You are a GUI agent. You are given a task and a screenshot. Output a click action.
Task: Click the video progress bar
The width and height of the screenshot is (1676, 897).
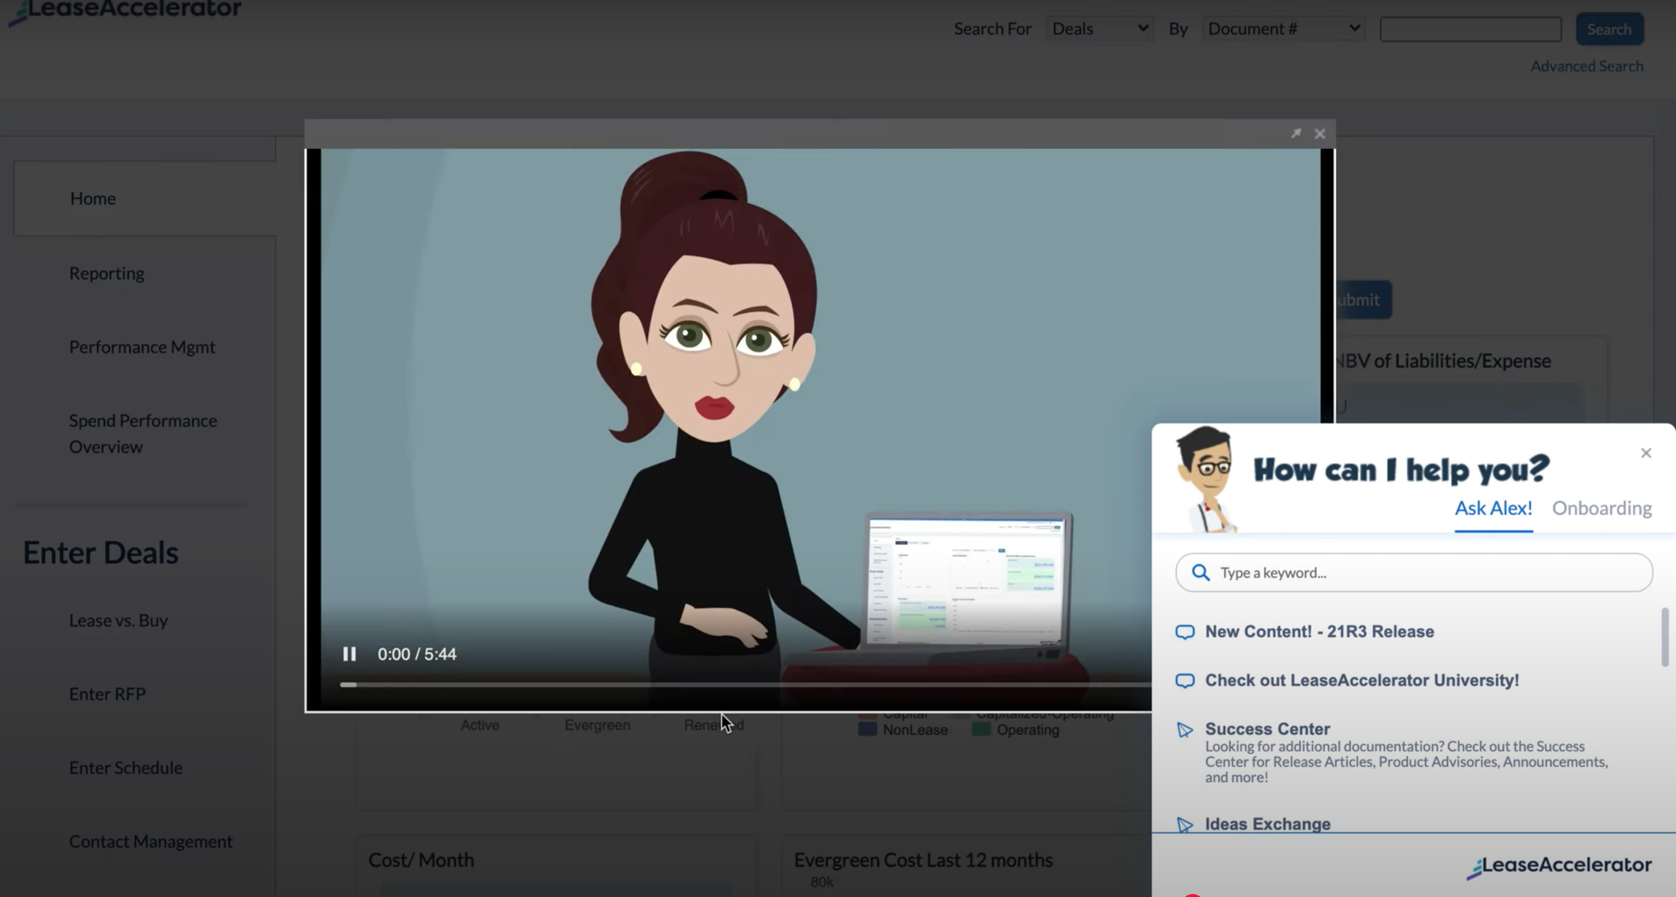pos(745,684)
